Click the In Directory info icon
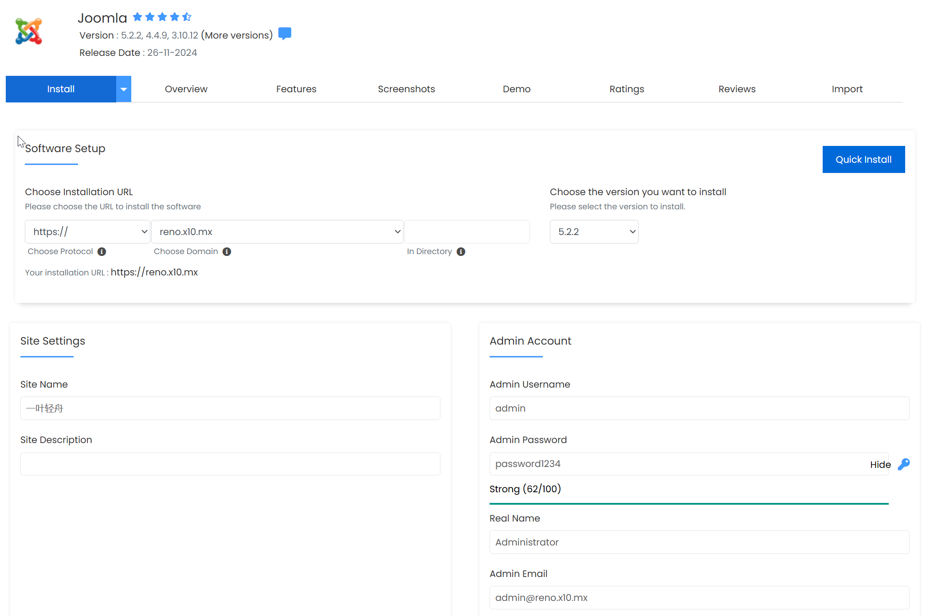 pyautogui.click(x=461, y=252)
